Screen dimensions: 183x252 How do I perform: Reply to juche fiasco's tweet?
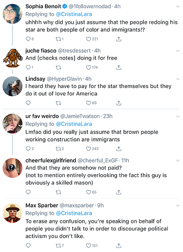(x=28, y=68)
